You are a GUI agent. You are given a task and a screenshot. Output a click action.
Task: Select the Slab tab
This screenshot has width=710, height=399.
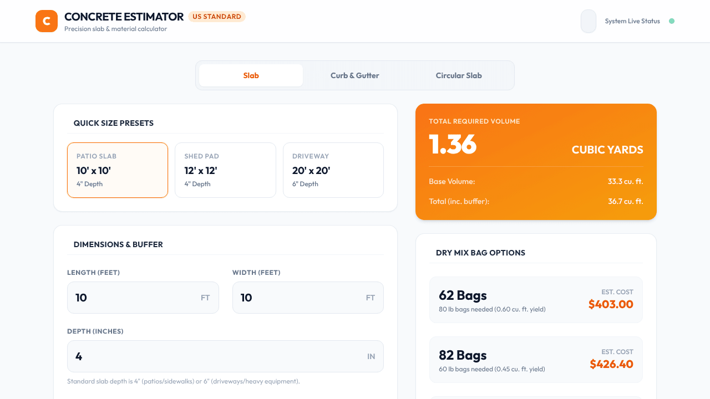tap(251, 75)
